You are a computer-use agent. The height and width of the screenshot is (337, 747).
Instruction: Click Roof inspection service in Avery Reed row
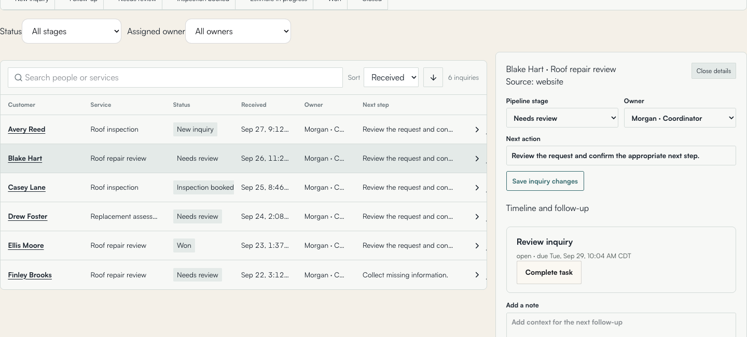[114, 130]
